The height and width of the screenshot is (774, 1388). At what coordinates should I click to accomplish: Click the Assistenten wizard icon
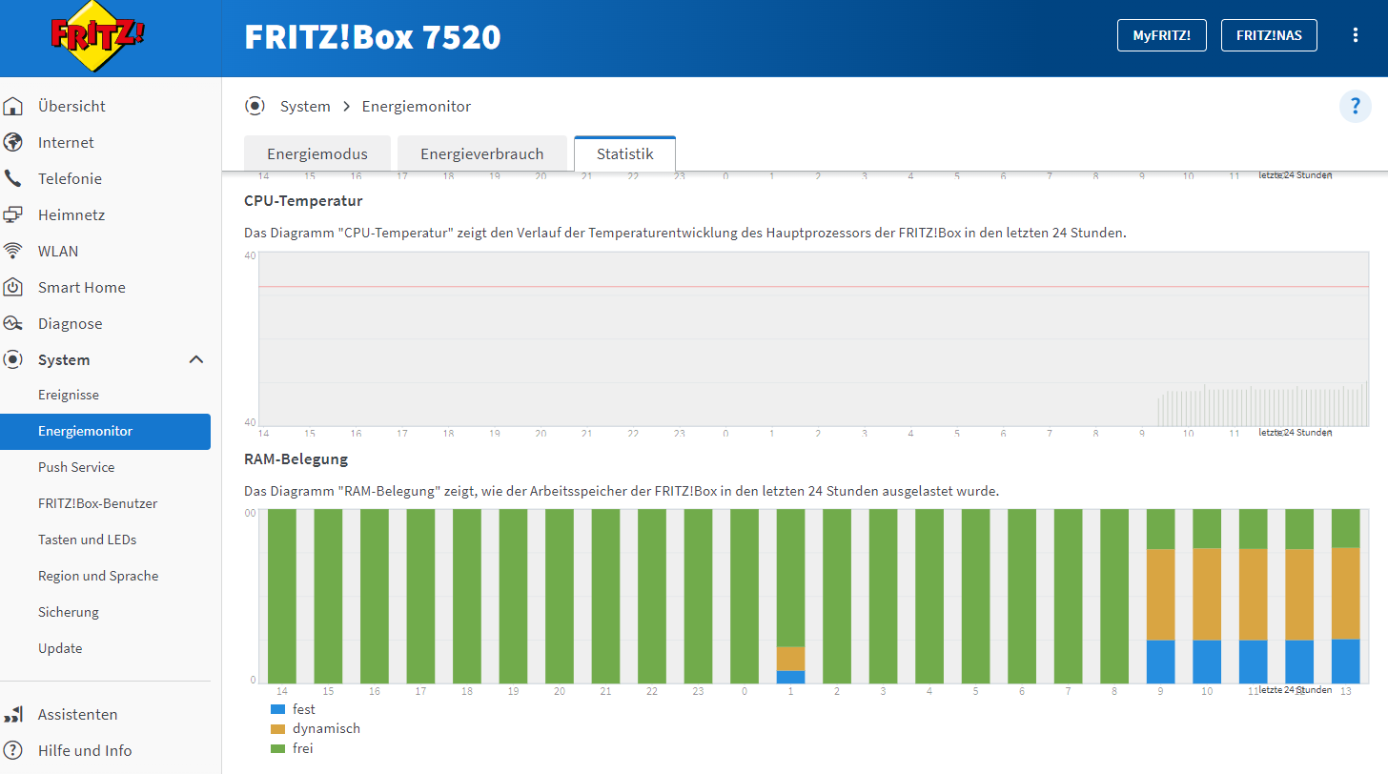13,714
